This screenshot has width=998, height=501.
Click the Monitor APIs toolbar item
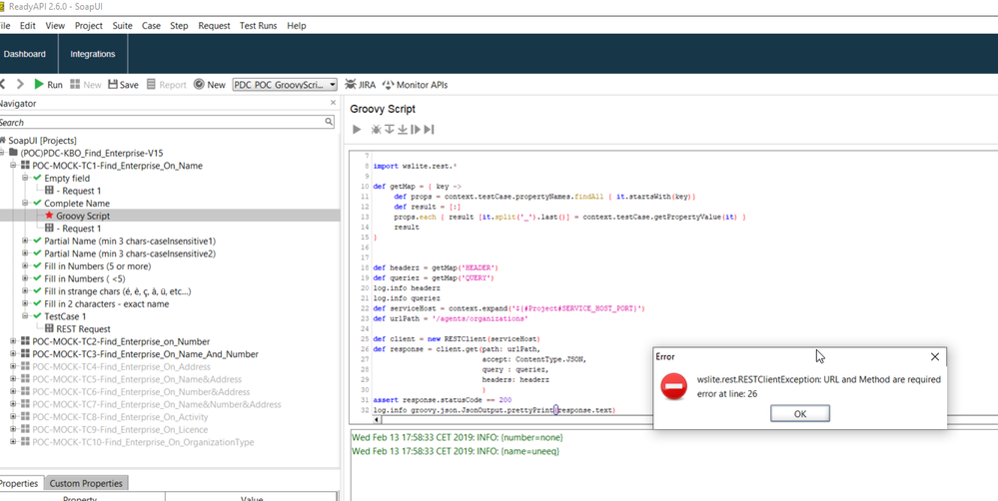pos(415,85)
